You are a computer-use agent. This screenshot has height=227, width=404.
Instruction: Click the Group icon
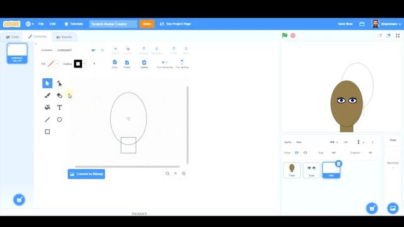click(x=115, y=50)
